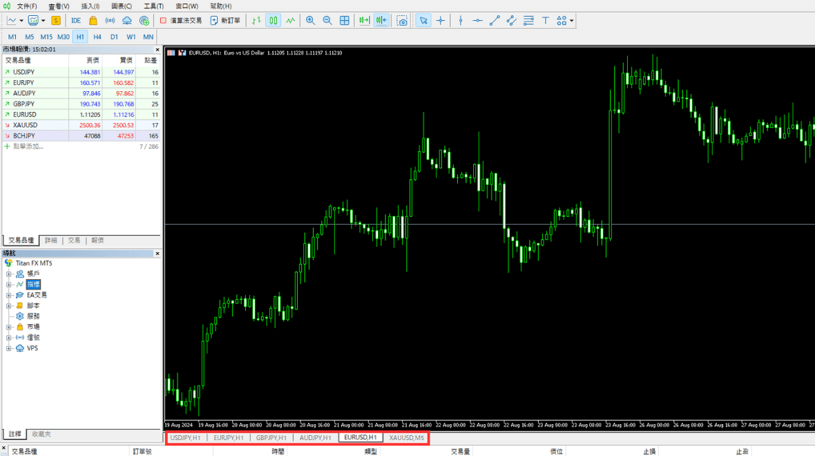Screen dimensions: 815x456
Task: Zoom out of the chart
Action: (327, 21)
